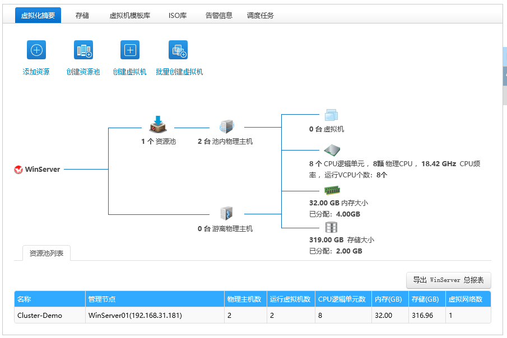Click the Add Resource (添加资源) icon

[36, 50]
